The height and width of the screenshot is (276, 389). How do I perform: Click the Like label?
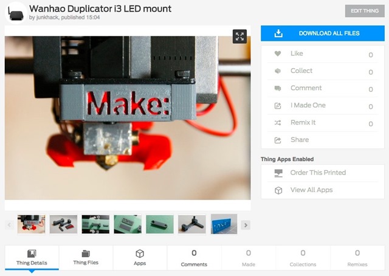point(297,53)
